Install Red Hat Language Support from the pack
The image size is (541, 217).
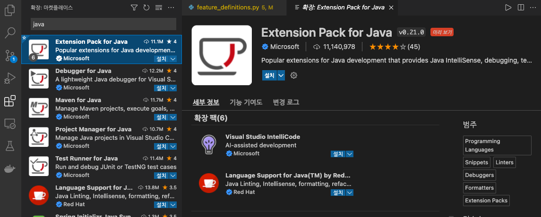coord(338,193)
